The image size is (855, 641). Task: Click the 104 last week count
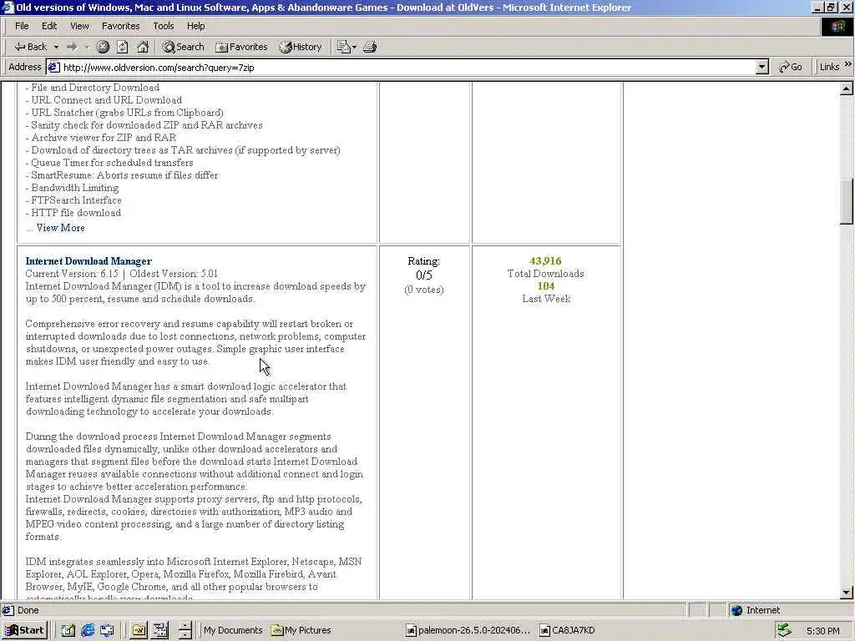point(545,286)
